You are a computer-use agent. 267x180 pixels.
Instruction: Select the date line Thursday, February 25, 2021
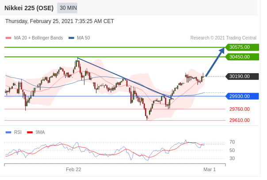59,21
